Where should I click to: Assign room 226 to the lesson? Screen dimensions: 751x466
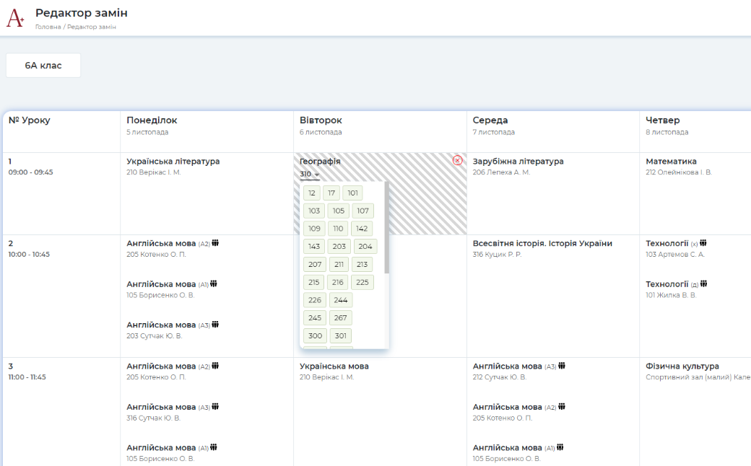(315, 300)
